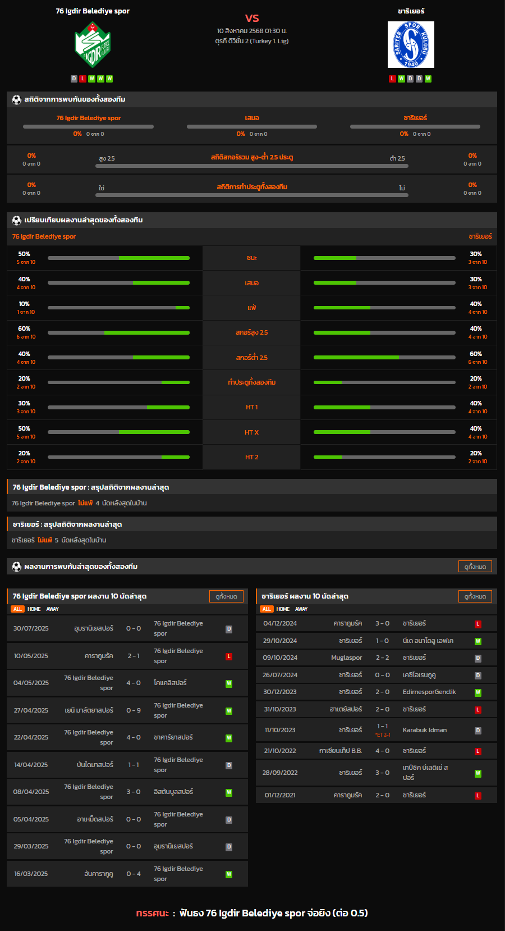The height and width of the screenshot is (931, 505).
Task: Click the D badge for the 11/10/2023 match
Action: [478, 731]
